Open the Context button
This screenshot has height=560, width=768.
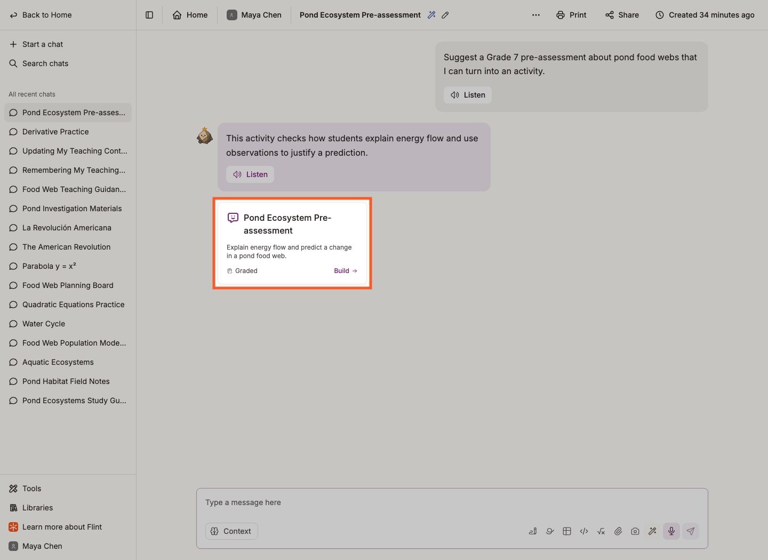tap(231, 531)
